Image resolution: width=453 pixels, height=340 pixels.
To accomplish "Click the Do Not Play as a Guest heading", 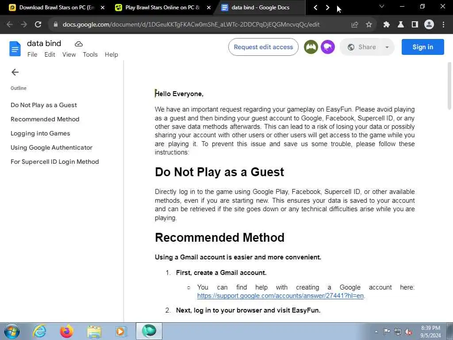I will 219,172.
